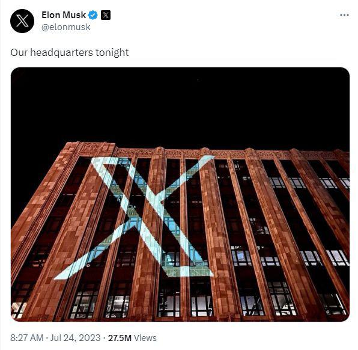
Task: Click the lit ground-level windows in photo
Action: click(180, 305)
